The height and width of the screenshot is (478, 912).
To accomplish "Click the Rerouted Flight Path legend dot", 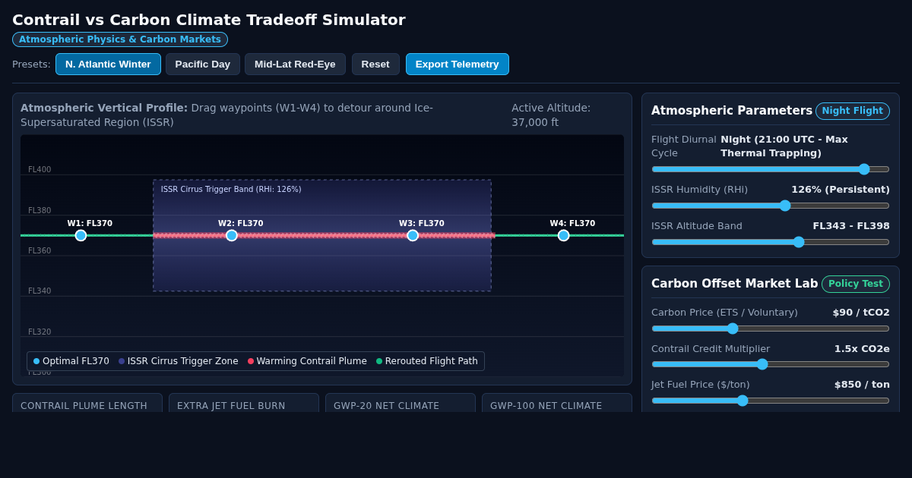I will pos(379,361).
